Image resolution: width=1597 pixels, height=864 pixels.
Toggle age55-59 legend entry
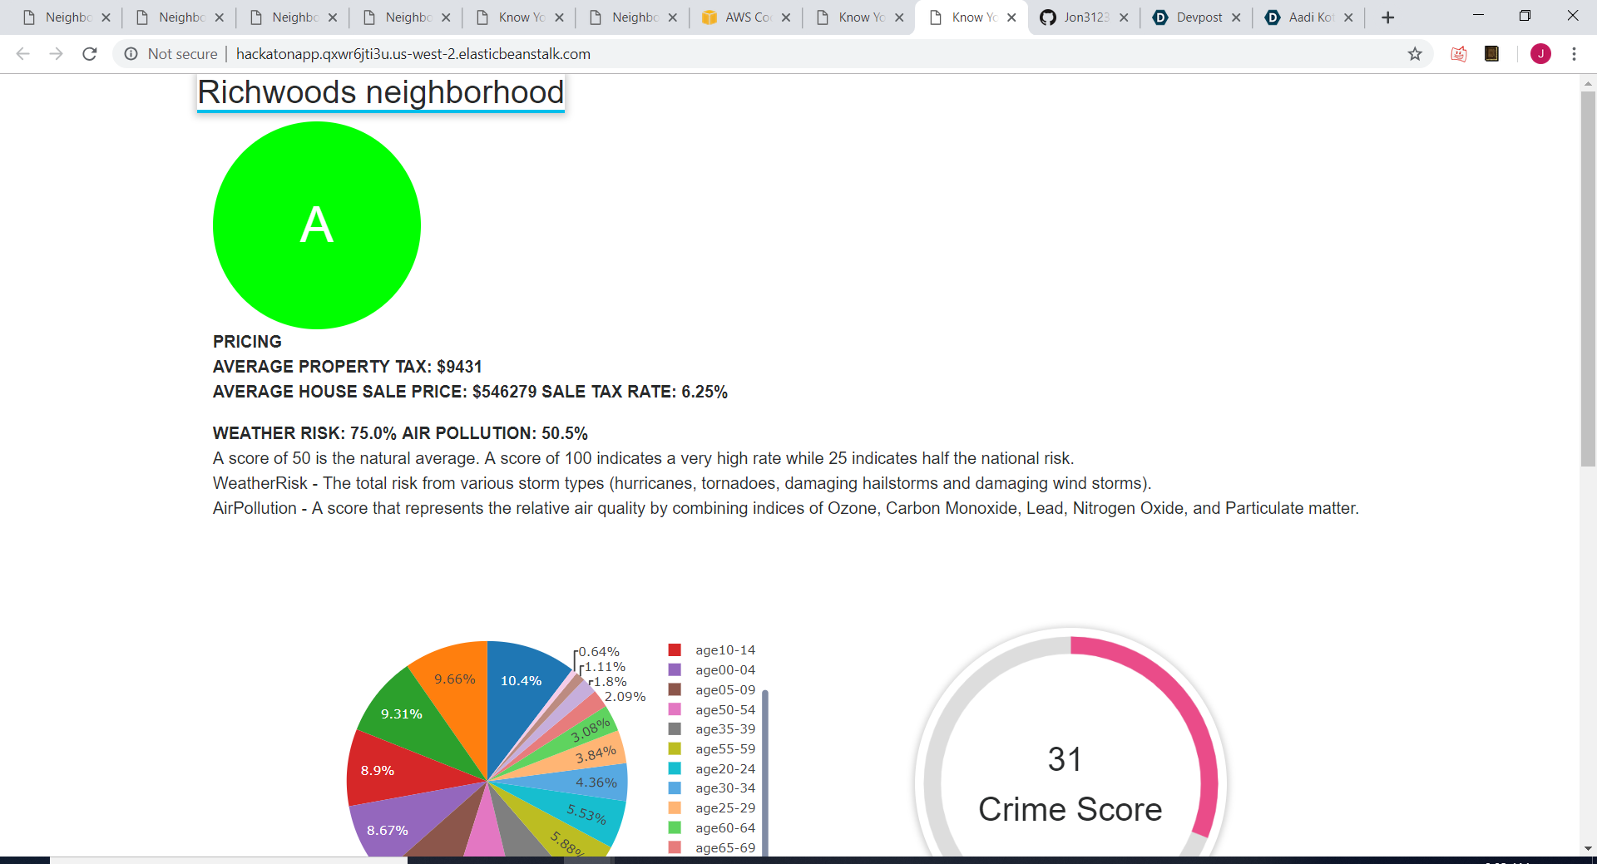click(712, 749)
